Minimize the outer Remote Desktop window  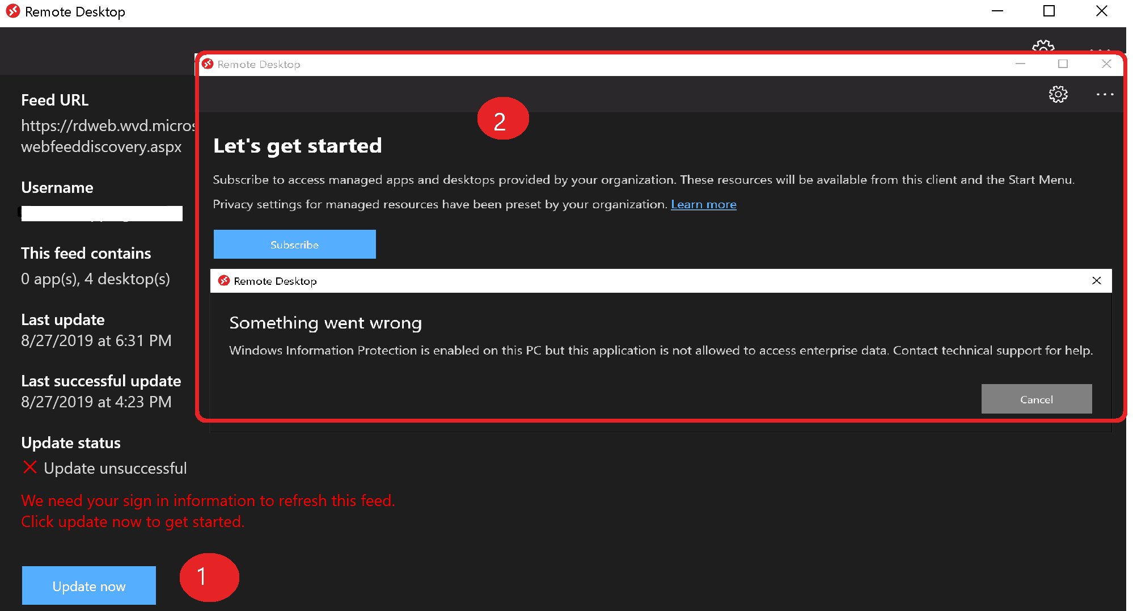(997, 11)
